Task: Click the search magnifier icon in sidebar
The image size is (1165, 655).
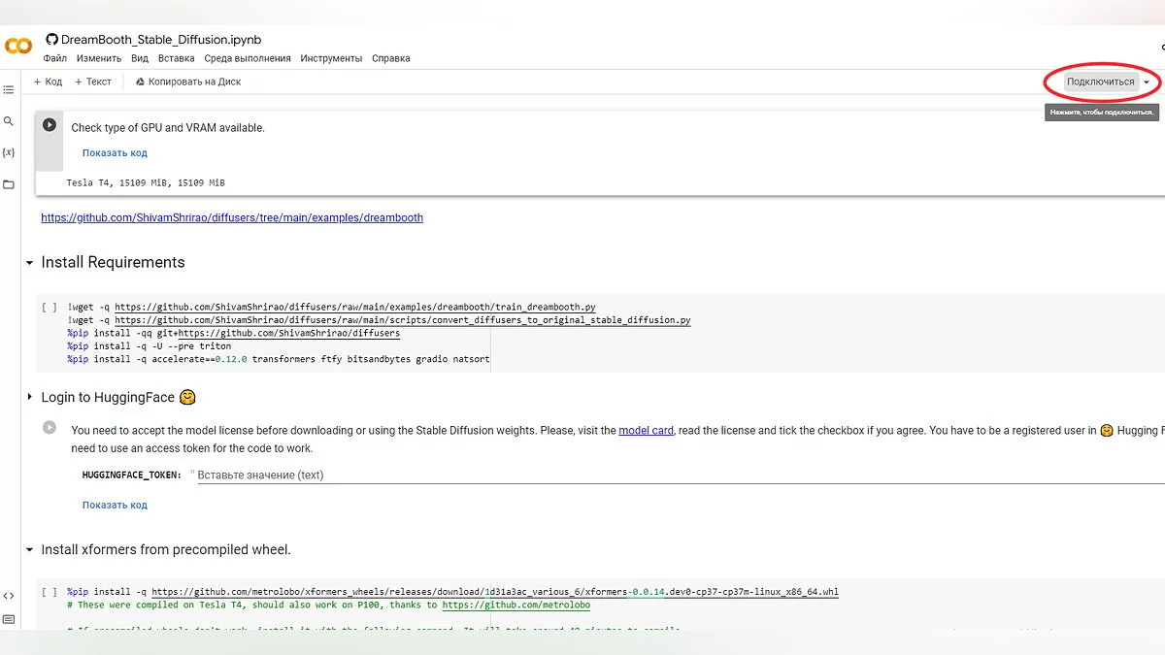Action: click(9, 121)
